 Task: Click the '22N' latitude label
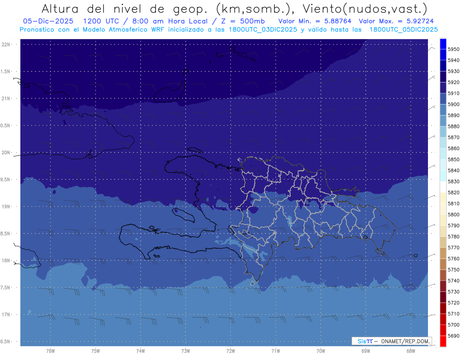tap(6, 45)
